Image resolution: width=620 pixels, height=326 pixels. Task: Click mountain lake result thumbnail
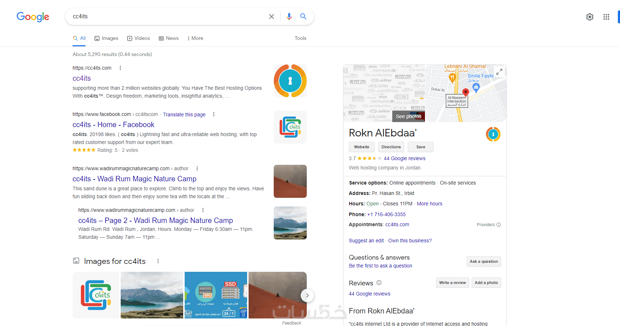290,223
